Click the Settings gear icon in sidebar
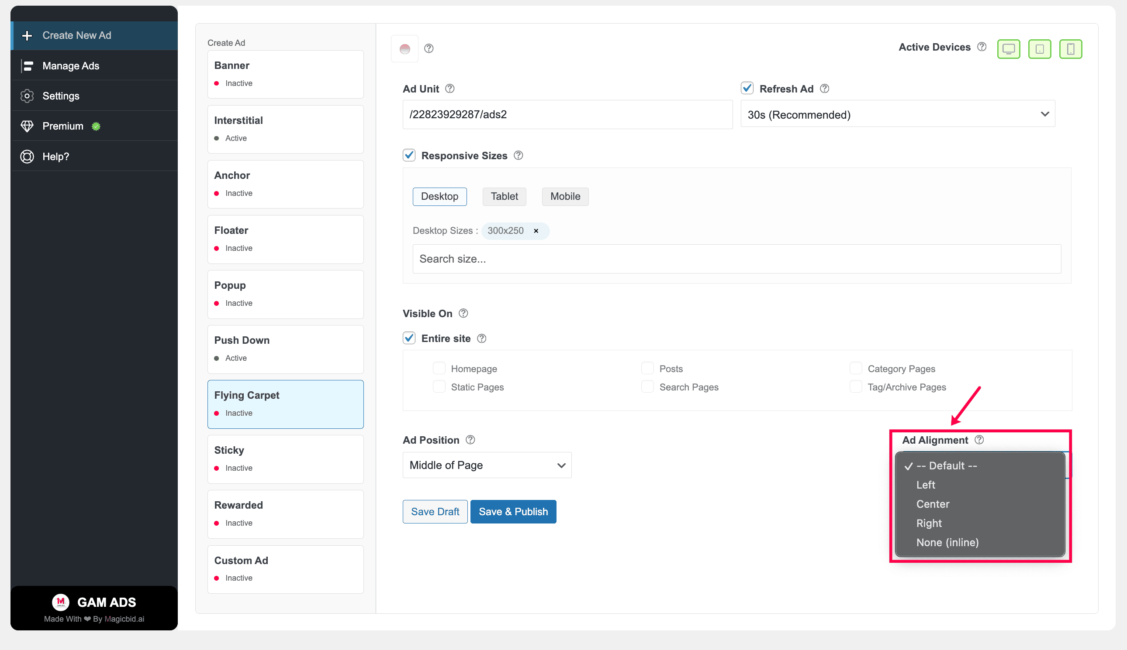Viewport: 1127px width, 650px height. click(27, 96)
